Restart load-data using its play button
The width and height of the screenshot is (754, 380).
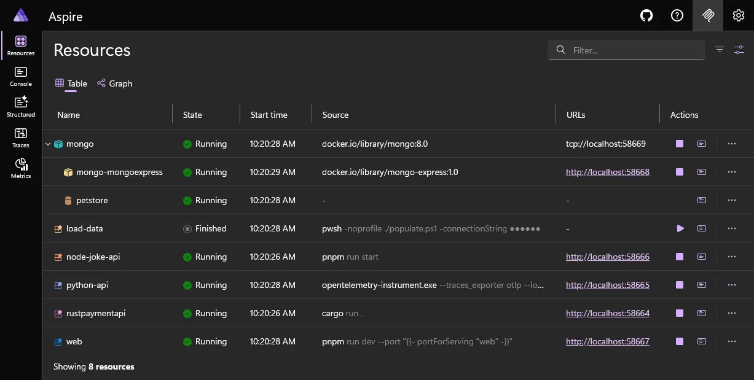point(679,228)
